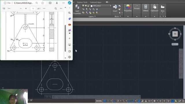
Task: Zoom out PDF with minus button
Action: (x=21, y=8)
